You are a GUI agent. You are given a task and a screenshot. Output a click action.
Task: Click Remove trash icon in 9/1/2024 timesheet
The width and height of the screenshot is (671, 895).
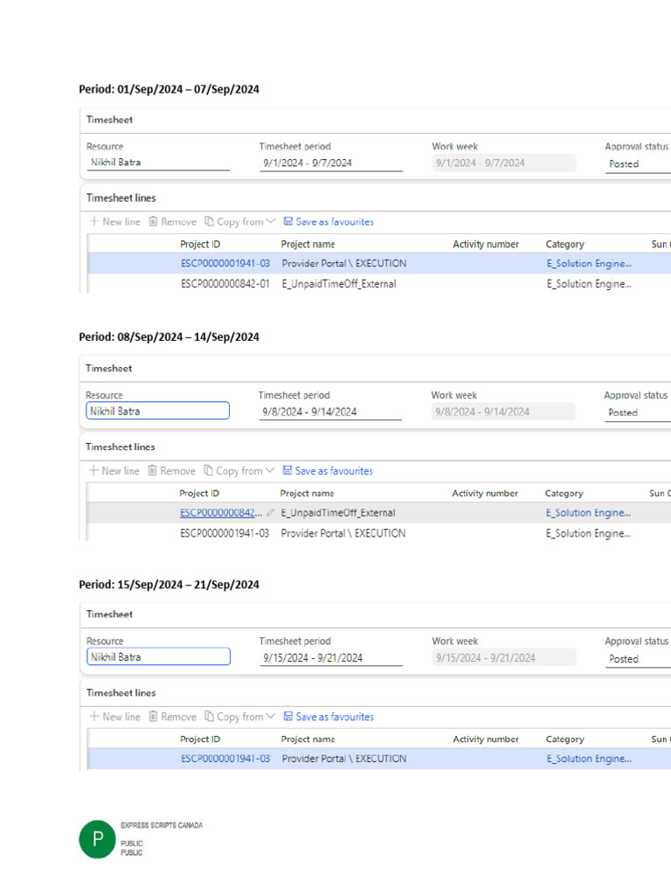(x=153, y=222)
